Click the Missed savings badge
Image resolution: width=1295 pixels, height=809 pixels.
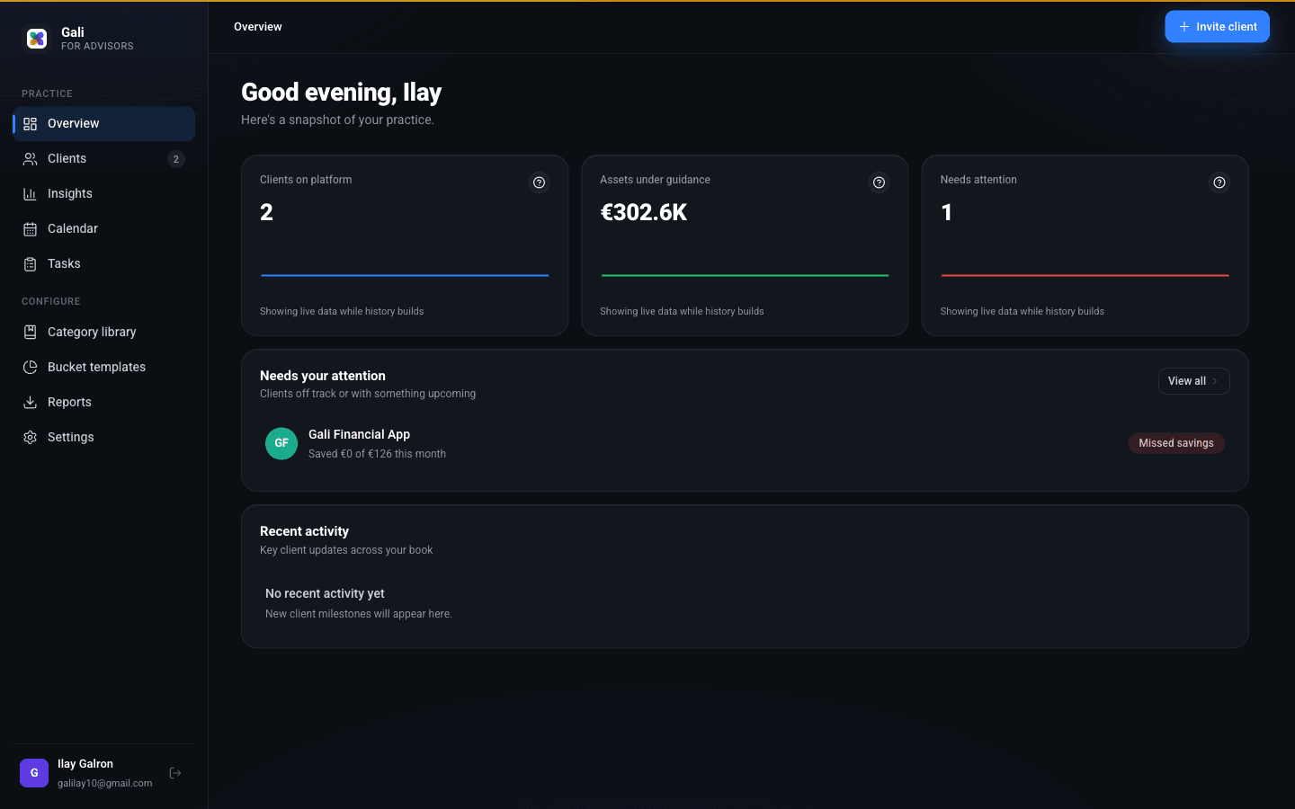click(1176, 443)
